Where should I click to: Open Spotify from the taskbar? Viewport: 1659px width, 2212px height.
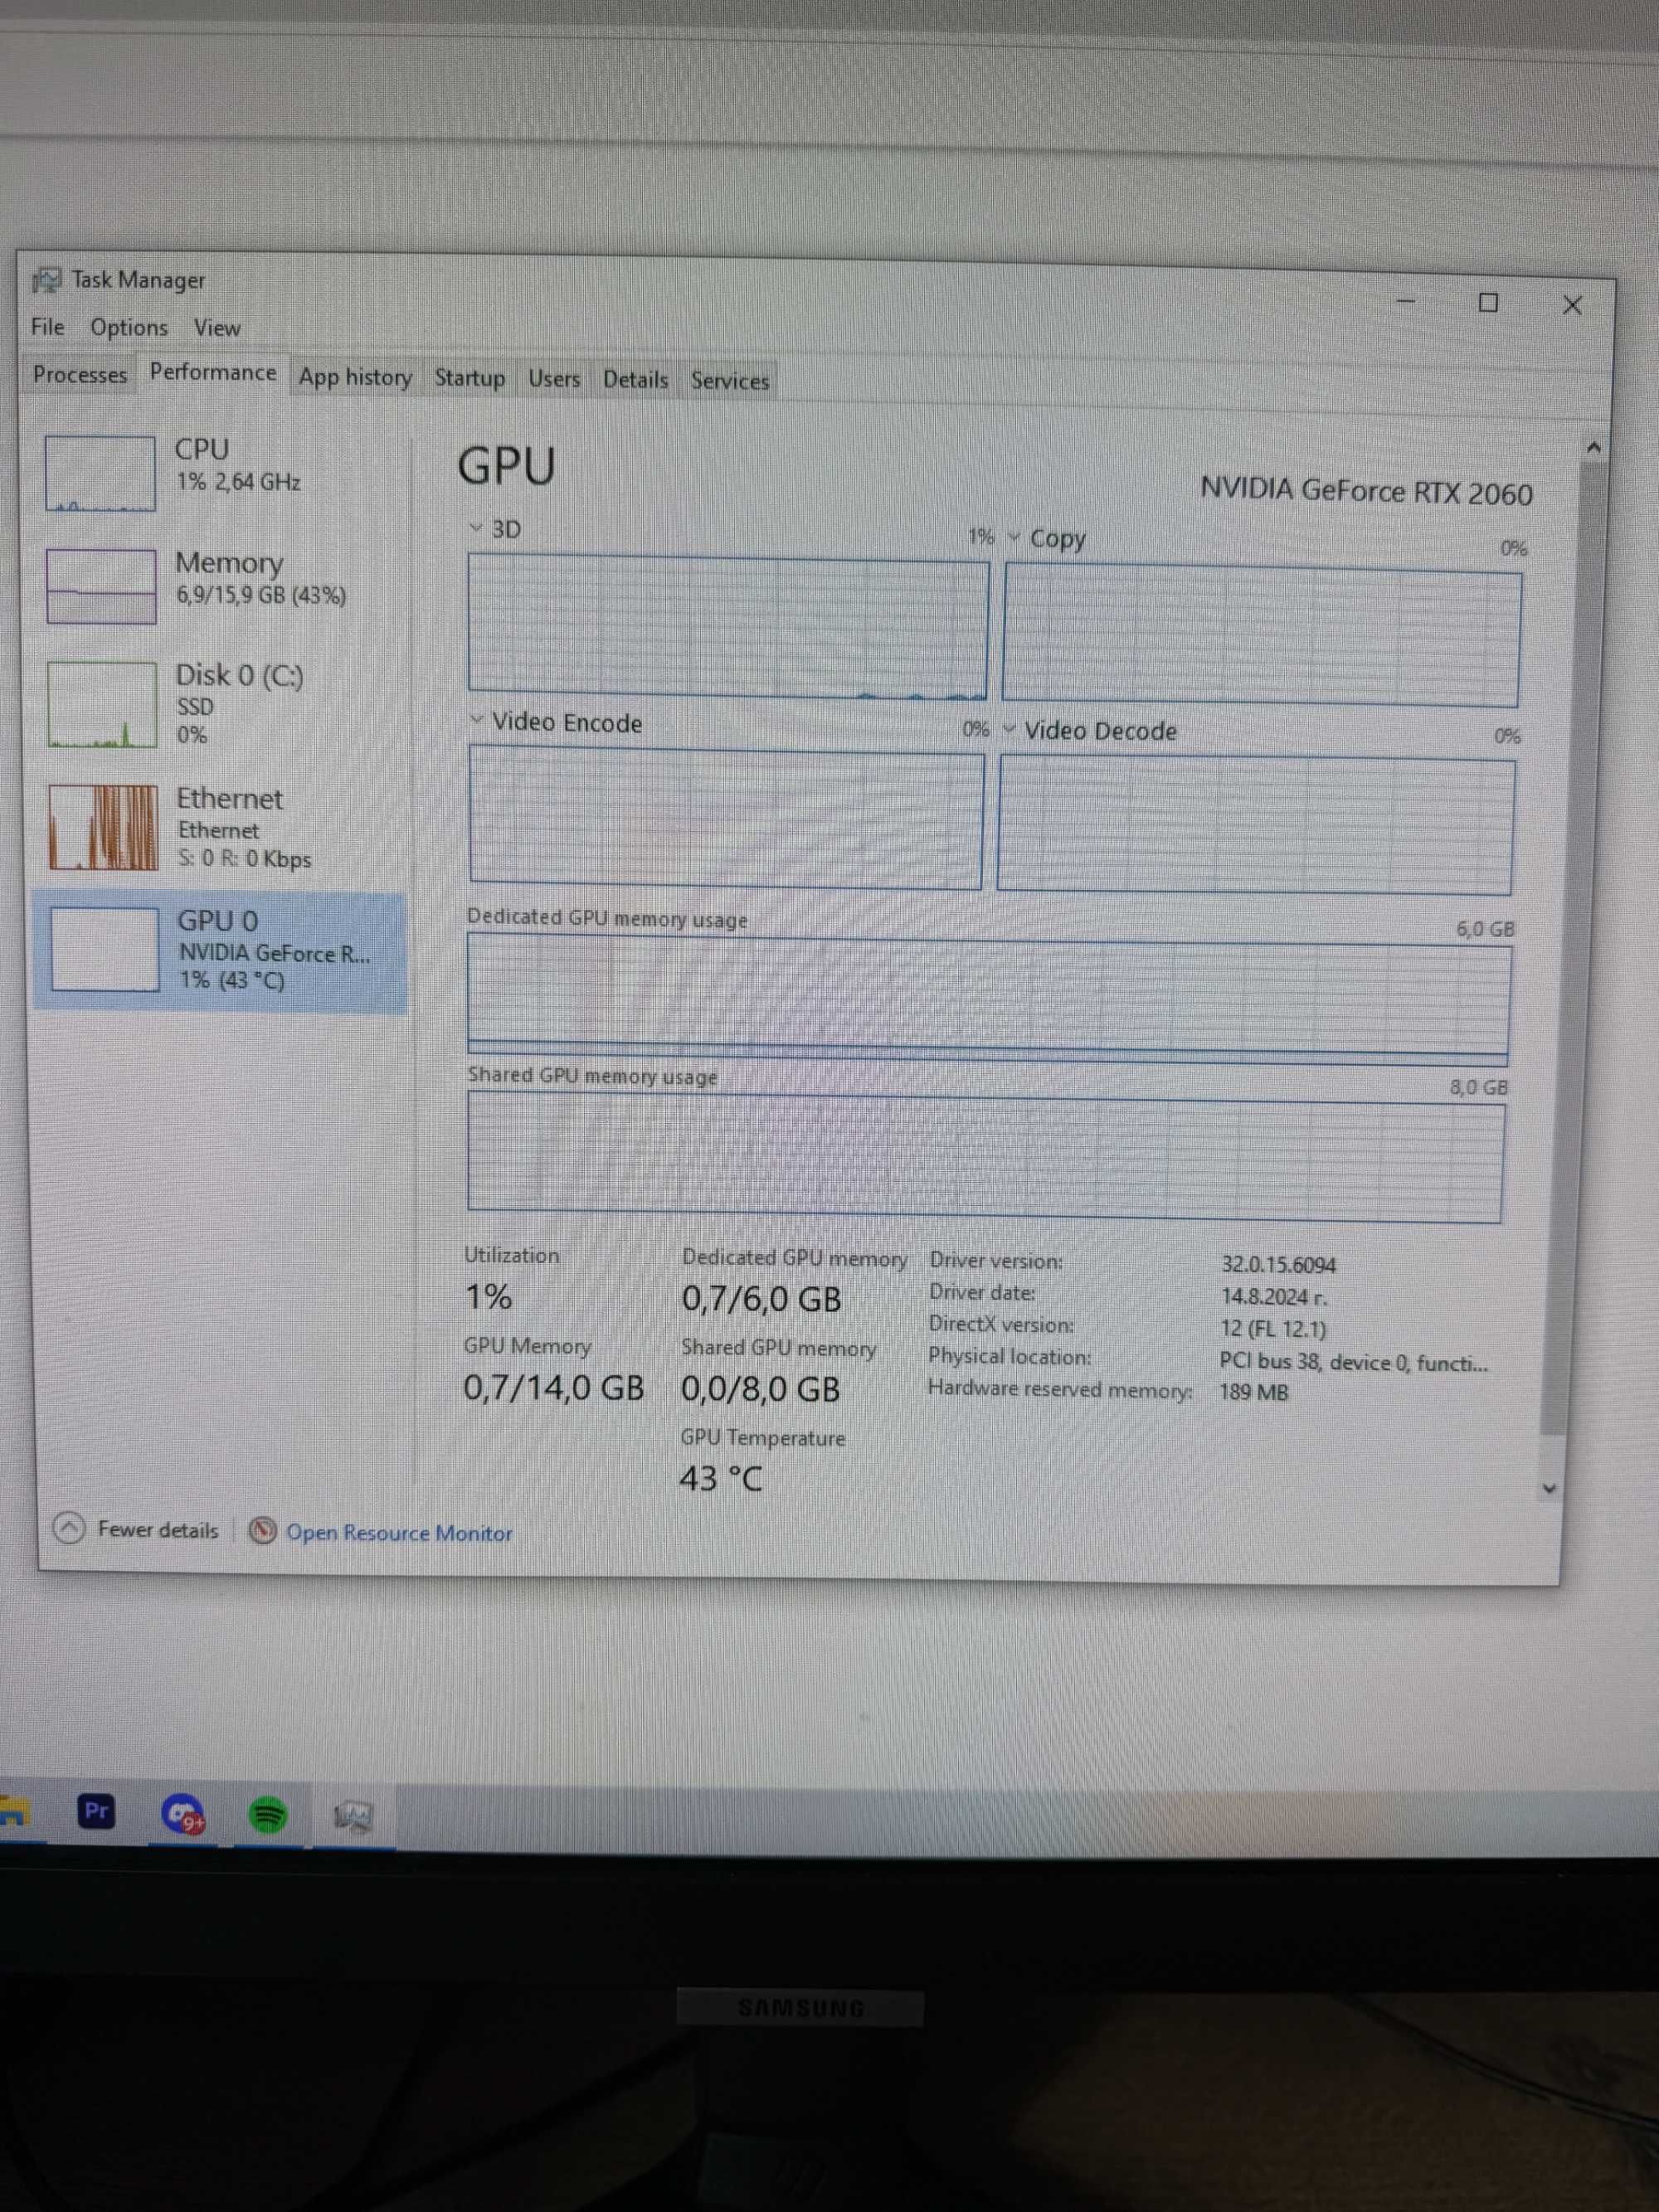coord(268,1814)
